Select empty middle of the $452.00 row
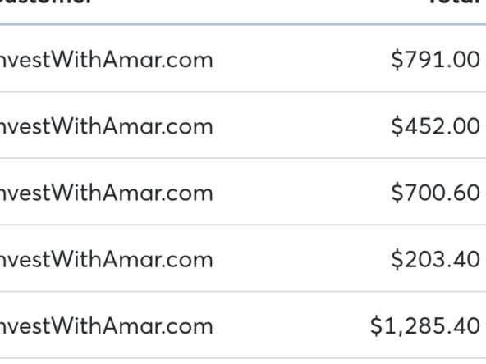This screenshot has height=364, width=486. 300,125
